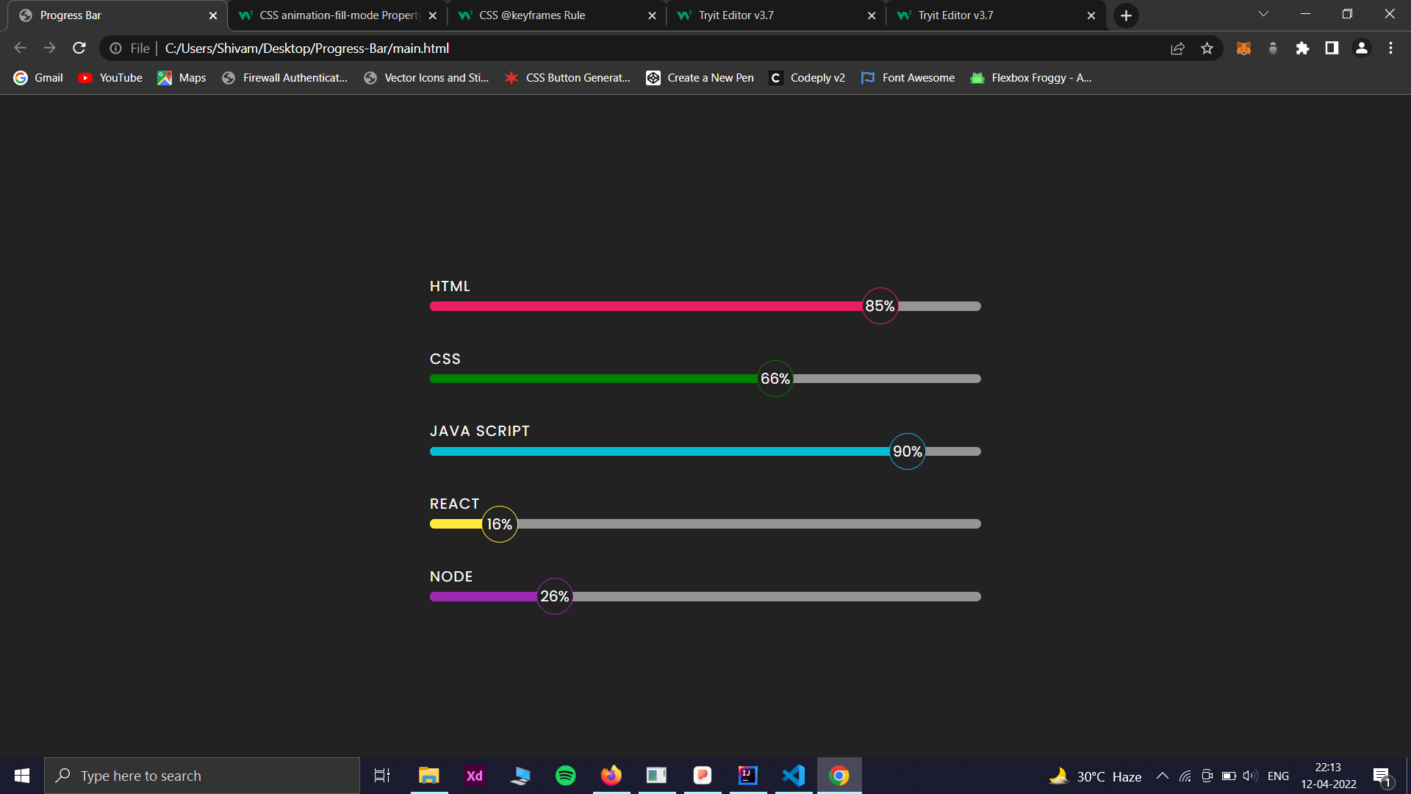Open Gmail from the bookmarks bar
Screen dimensions: 1411x794
tap(37, 77)
